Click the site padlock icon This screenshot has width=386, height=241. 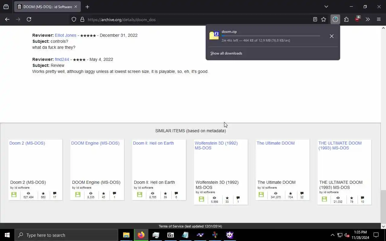click(x=82, y=20)
